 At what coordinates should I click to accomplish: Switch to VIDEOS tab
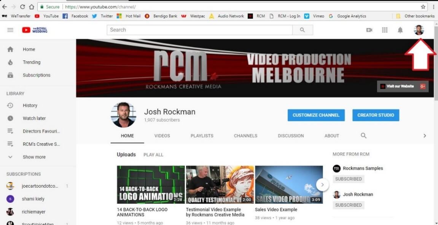(x=162, y=136)
